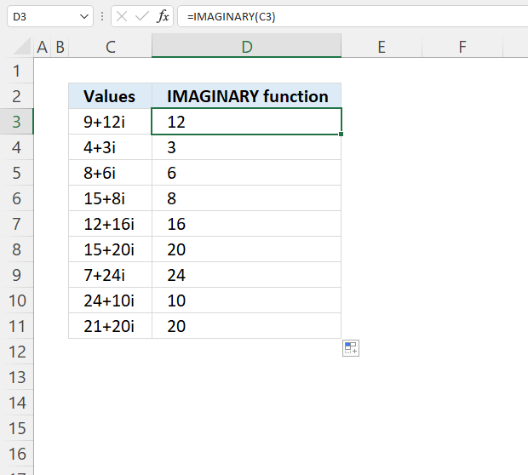Click cell containing 21+20i
The width and height of the screenshot is (528, 475).
pyautogui.click(x=110, y=326)
